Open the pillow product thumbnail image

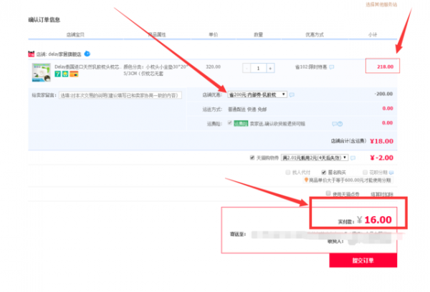pyautogui.click(x=41, y=72)
